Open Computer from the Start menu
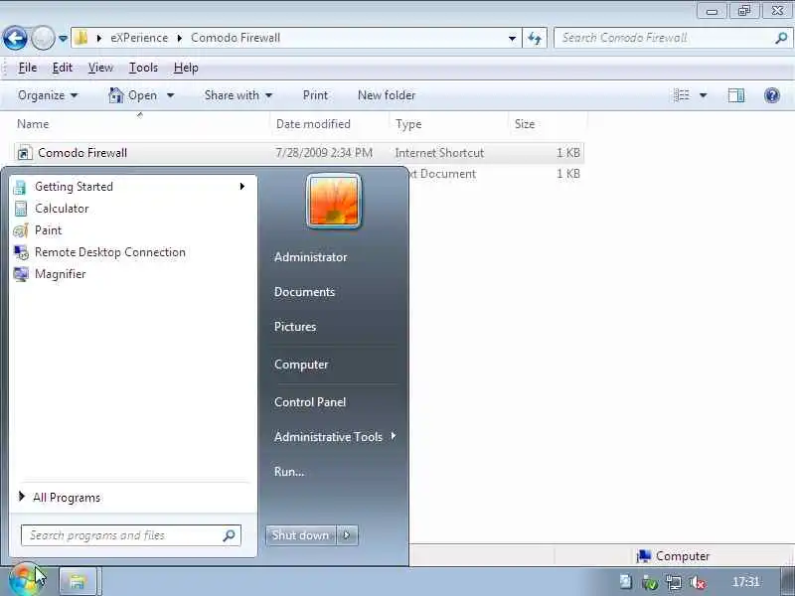The image size is (795, 596). 301,365
